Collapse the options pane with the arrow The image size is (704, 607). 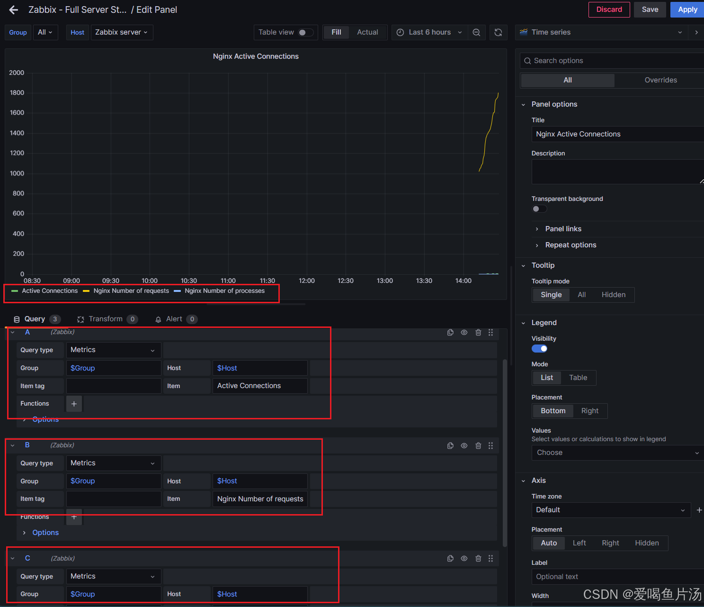coord(696,32)
